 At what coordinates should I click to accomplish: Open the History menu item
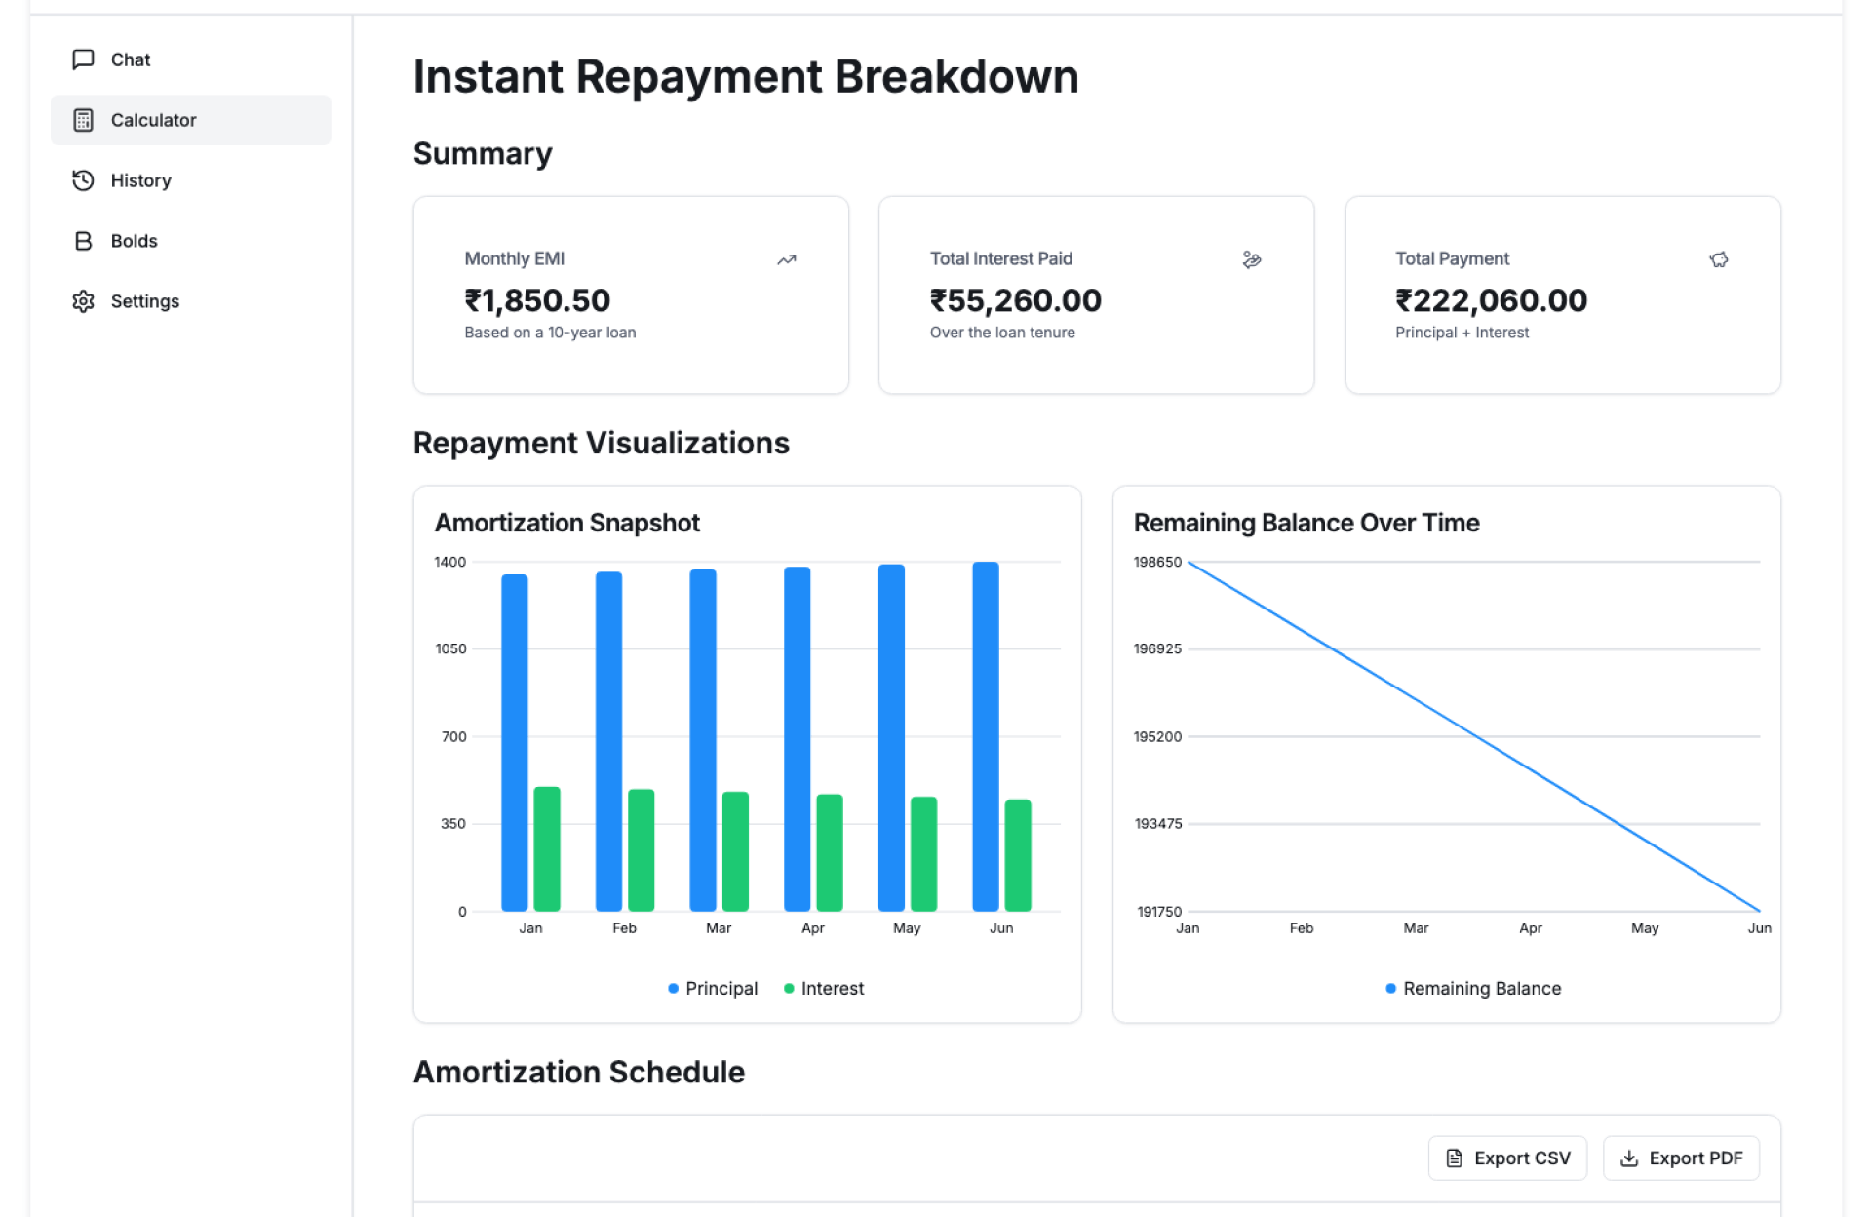[141, 180]
